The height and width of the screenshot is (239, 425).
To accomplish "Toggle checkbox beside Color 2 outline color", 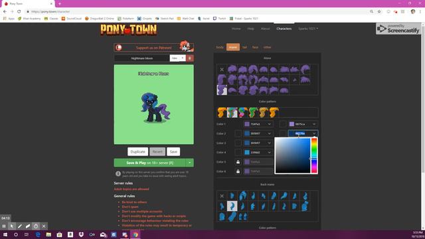I will coord(283,133).
